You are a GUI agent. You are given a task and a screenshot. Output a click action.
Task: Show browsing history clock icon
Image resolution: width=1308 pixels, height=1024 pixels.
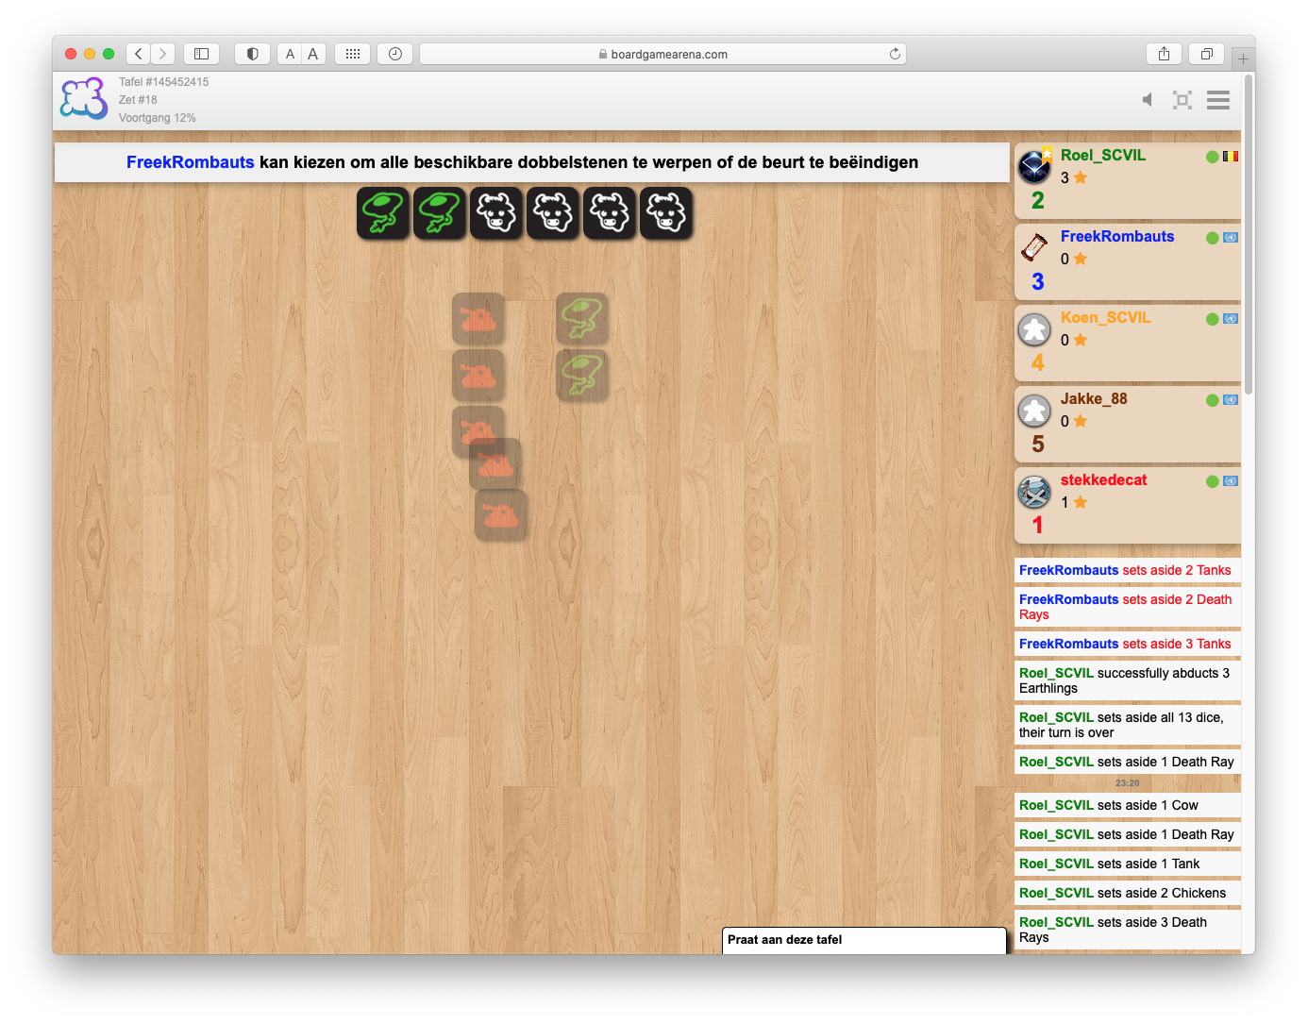394,54
